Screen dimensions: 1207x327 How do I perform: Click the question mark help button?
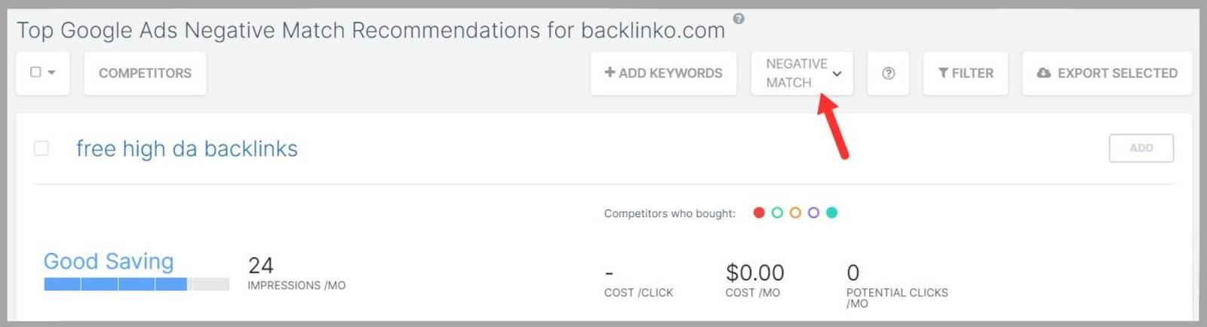888,73
